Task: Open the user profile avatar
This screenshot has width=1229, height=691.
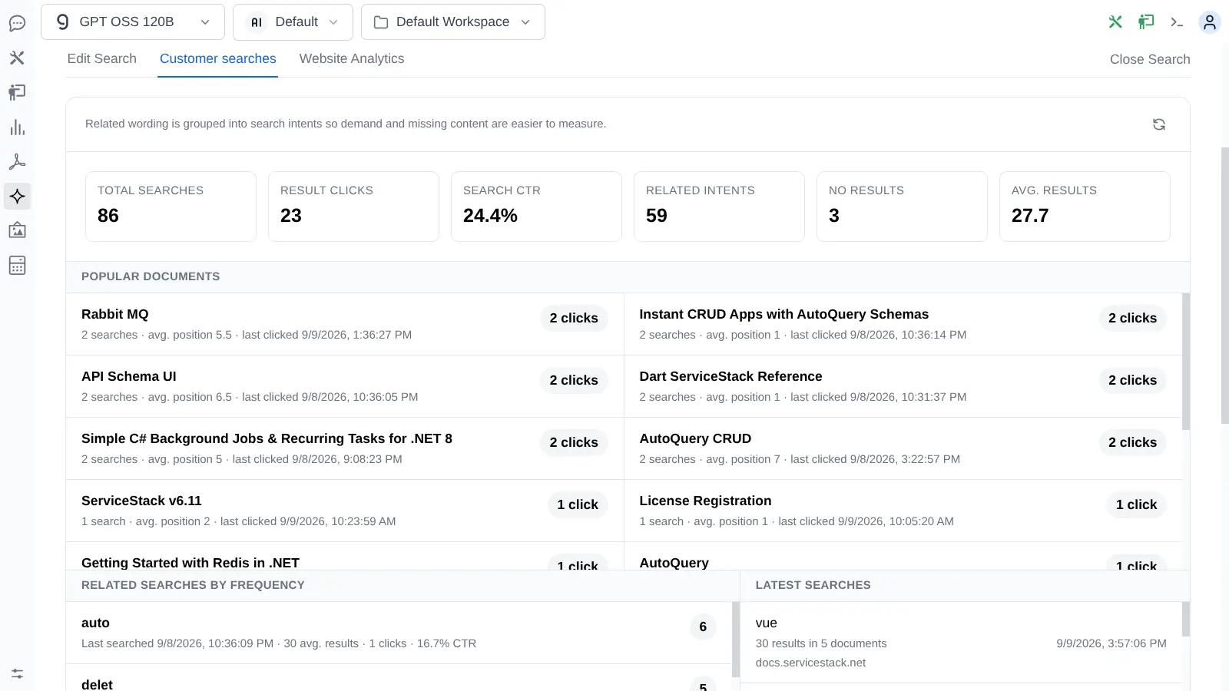Action: [x=1210, y=22]
